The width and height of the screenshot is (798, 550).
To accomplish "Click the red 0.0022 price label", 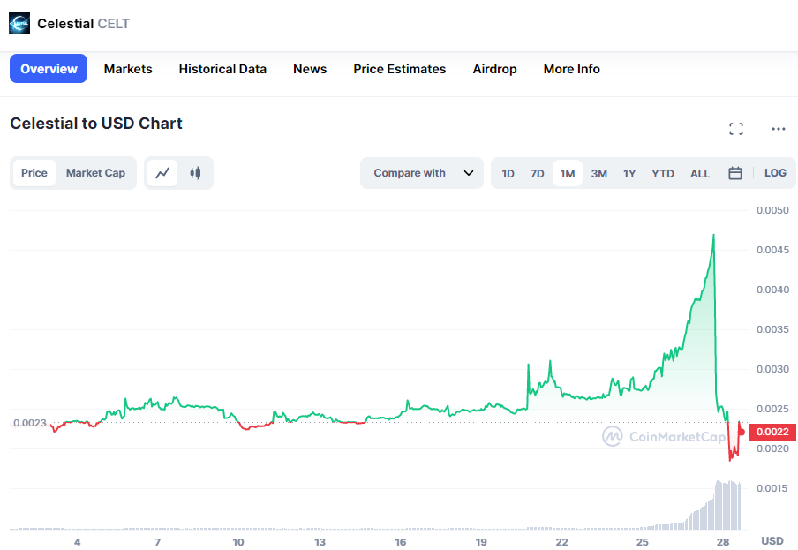I will coord(772,432).
